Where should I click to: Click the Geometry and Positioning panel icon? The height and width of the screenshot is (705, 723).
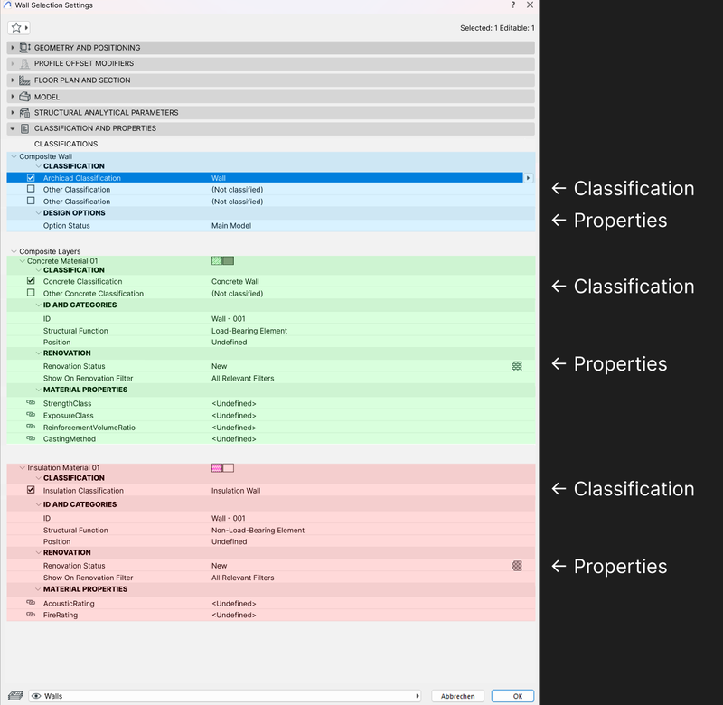click(24, 48)
